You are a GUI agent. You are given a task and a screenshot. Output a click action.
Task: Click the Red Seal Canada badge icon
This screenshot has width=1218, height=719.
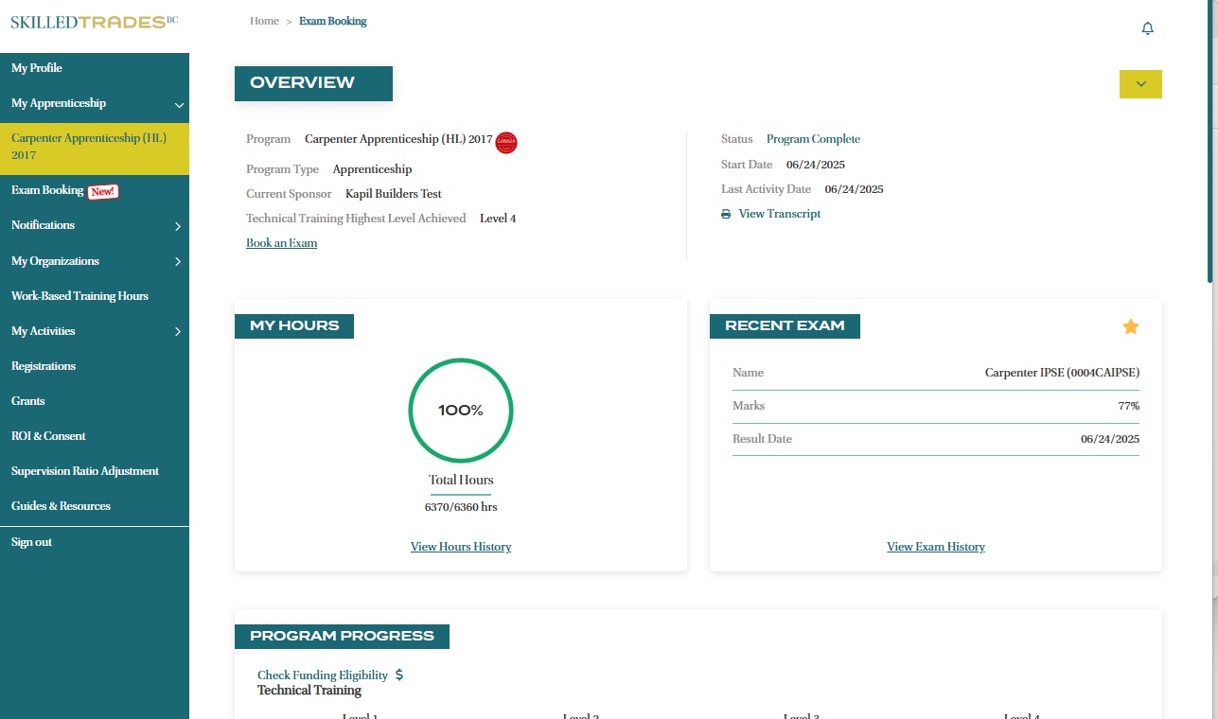506,142
